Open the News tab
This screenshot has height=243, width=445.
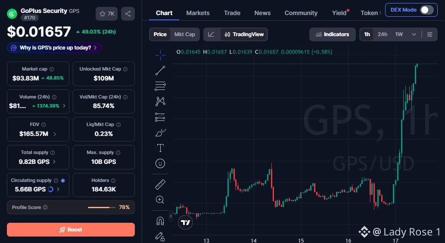262,13
